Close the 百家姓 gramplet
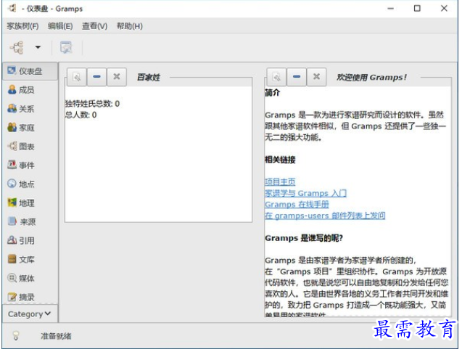Screen dimensions: 462x352 [x=117, y=77]
